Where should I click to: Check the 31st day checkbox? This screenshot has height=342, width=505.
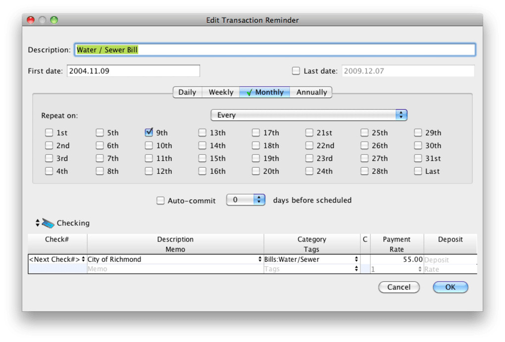click(418, 158)
